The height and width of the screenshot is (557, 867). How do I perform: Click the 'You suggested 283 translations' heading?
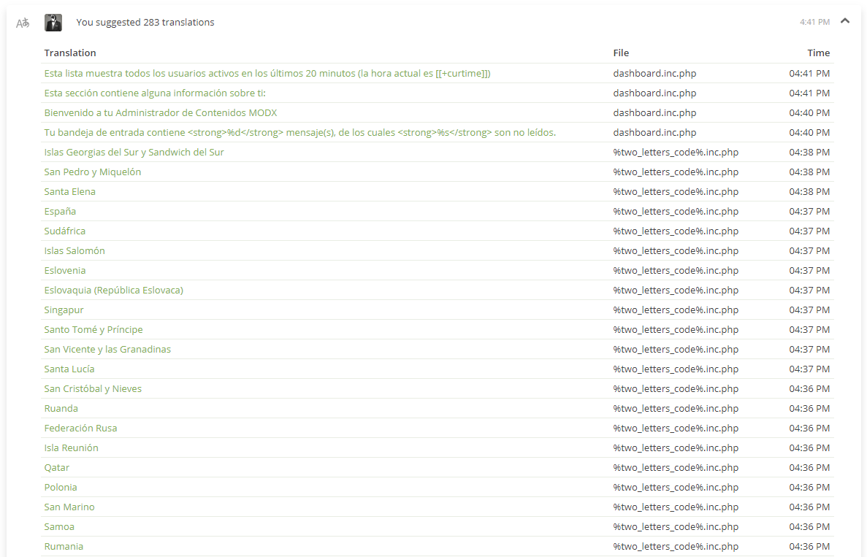(x=145, y=23)
